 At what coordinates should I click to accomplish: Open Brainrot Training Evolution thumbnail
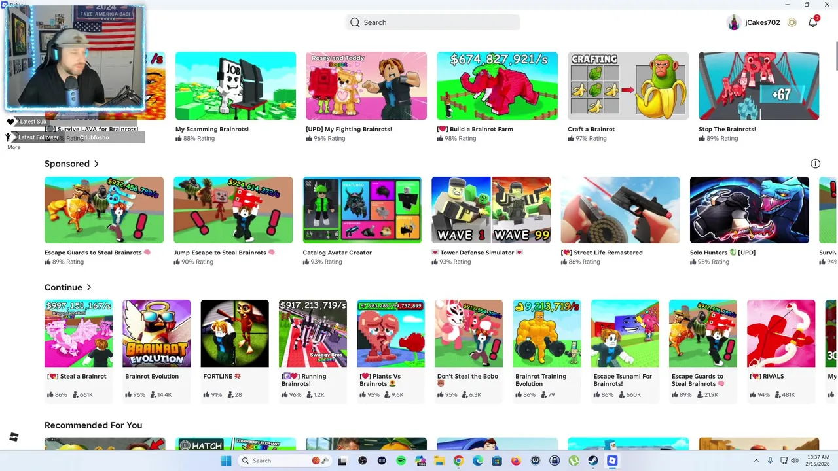[x=547, y=334]
